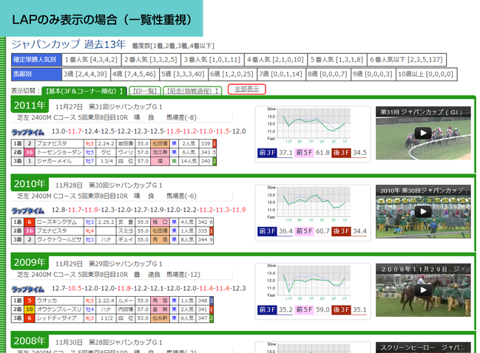480x353 pixels.
Task: Select the 8歳 [0,0,0,7] cell
Action: coord(328,75)
